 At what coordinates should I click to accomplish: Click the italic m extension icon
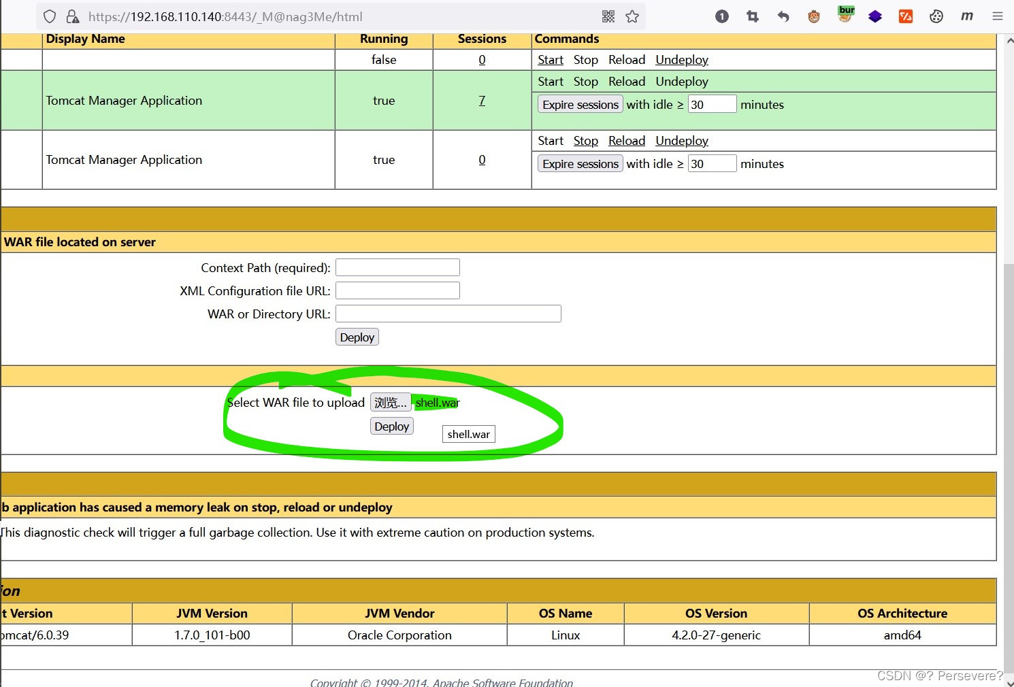(967, 16)
